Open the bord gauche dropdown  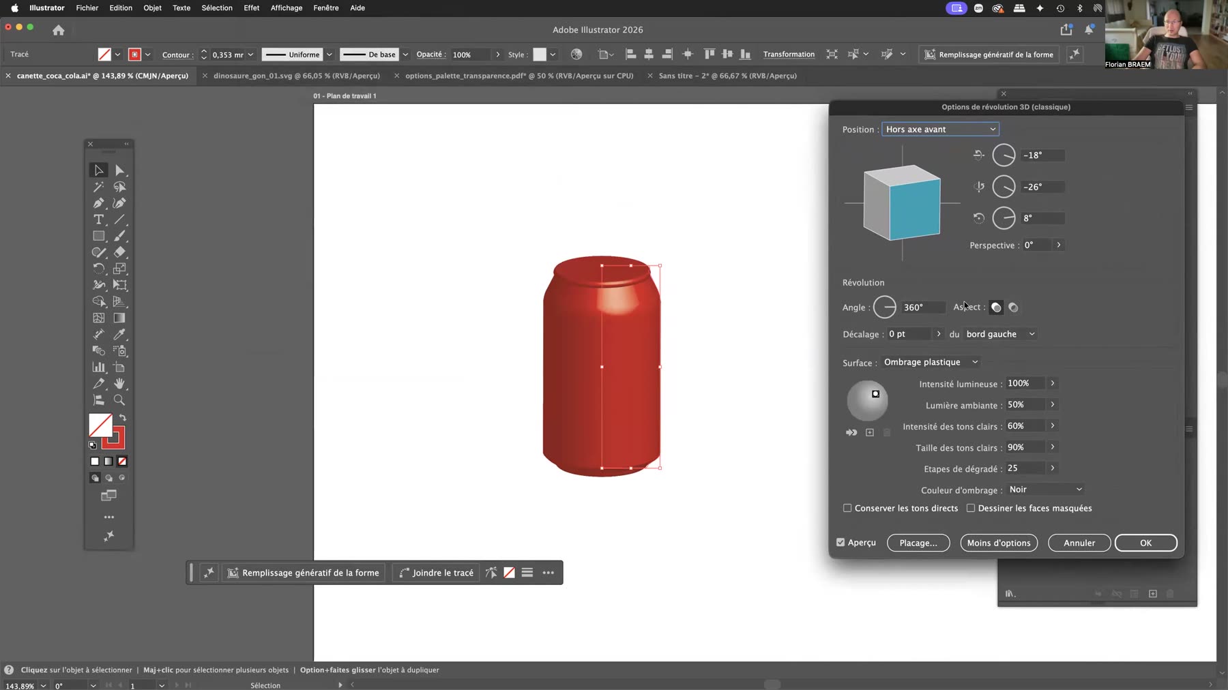tap(1000, 334)
